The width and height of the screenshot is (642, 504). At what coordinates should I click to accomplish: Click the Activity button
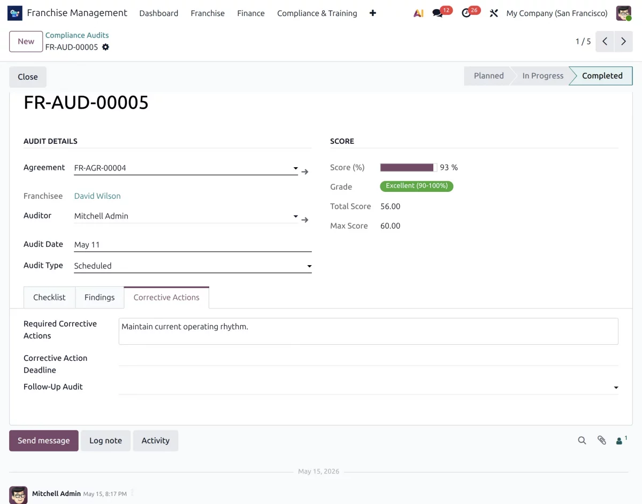click(x=156, y=440)
